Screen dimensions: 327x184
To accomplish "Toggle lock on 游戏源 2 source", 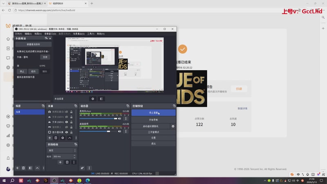I will coord(71,127).
